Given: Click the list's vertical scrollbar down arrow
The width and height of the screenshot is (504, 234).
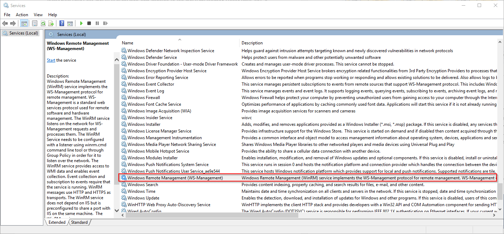Looking at the screenshot, I should pos(500,209).
